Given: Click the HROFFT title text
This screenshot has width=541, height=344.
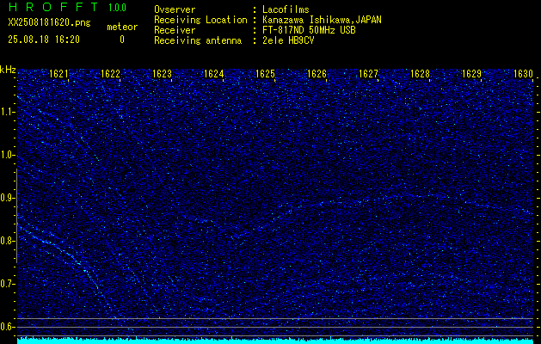Looking at the screenshot, I should (x=53, y=7).
